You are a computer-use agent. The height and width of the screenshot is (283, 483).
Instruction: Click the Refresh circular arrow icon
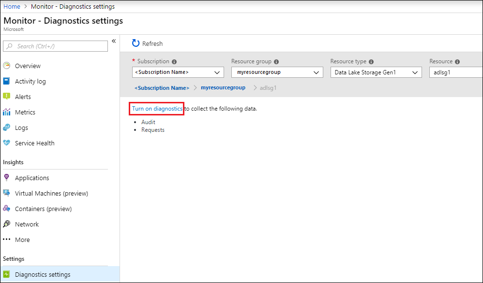click(x=136, y=43)
